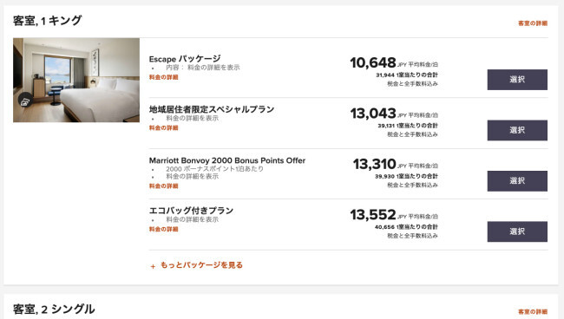Select the Marriott Bonvoy 2000 Bonus Points Offer
Viewport: 564px width, 319px height.
pos(517,180)
